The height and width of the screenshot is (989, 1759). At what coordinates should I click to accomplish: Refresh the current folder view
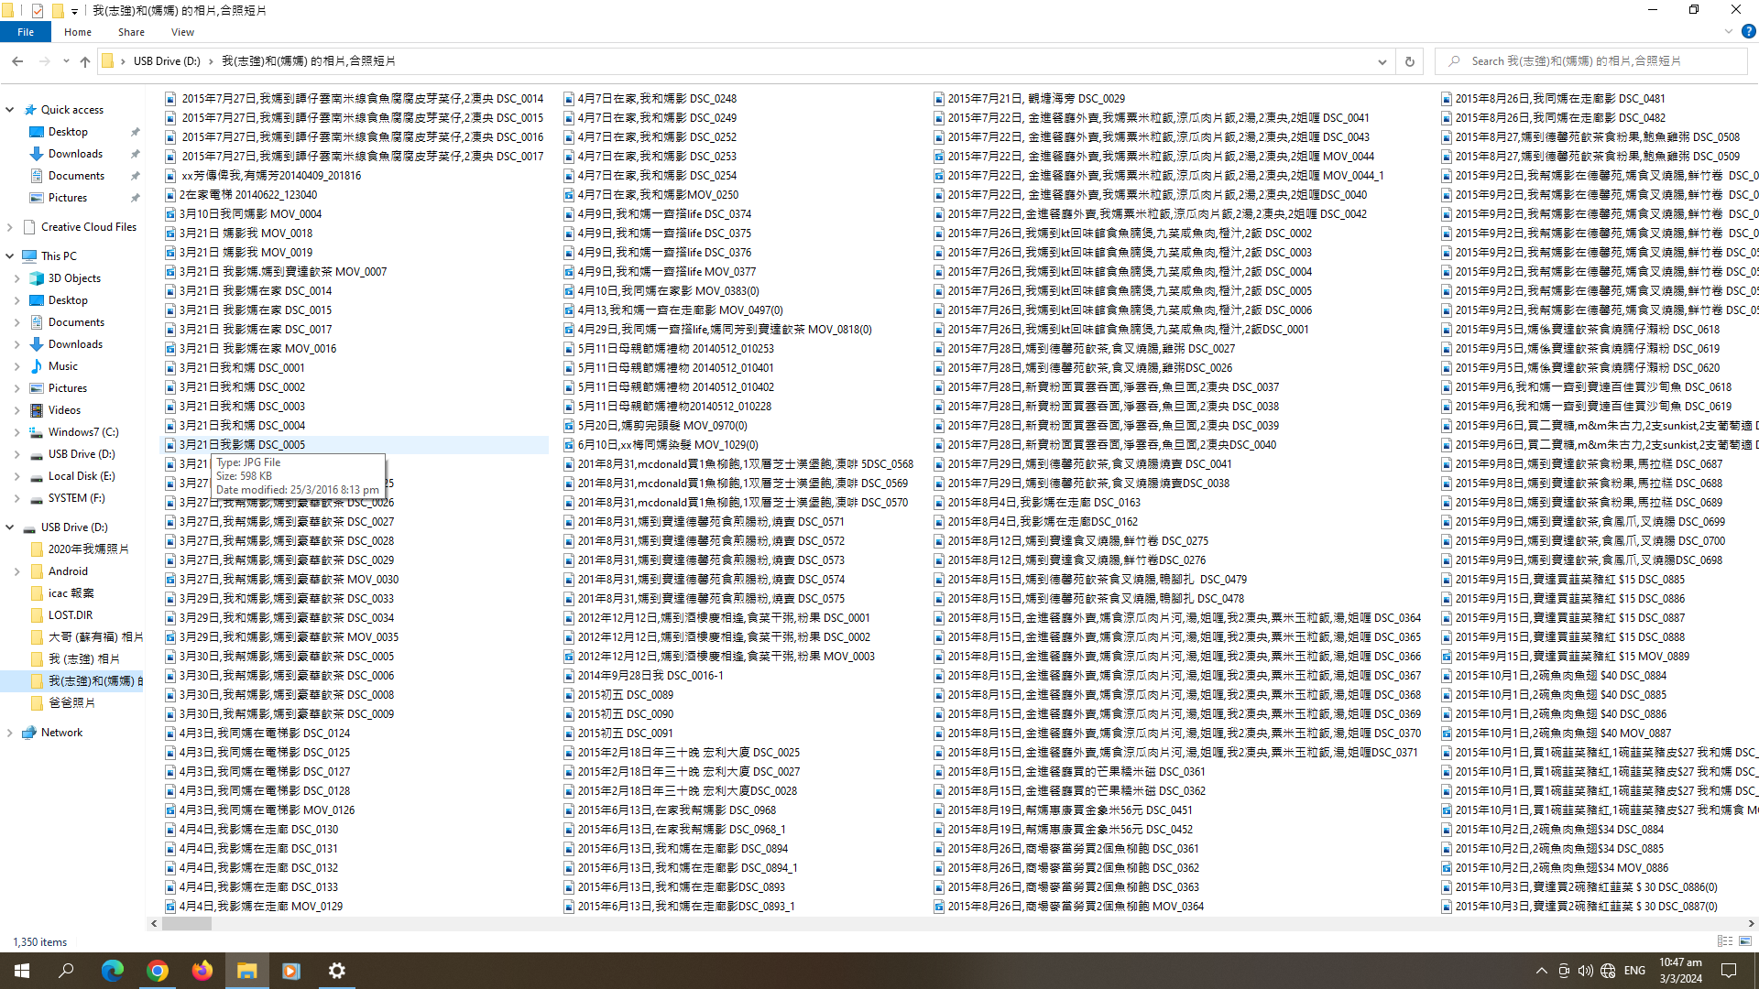[x=1409, y=61]
